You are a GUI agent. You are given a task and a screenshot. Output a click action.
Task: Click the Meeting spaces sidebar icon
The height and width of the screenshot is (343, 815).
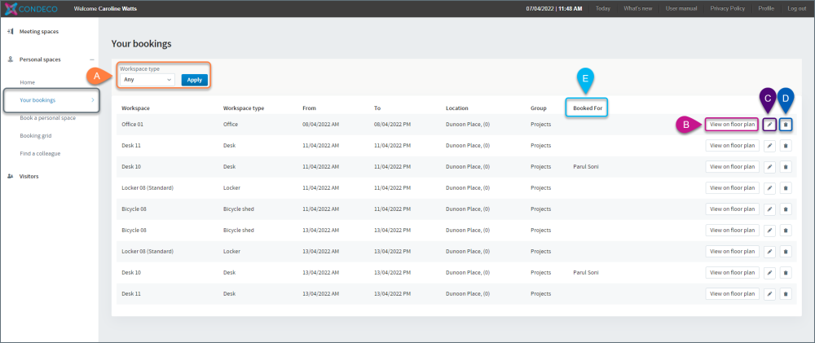[x=11, y=32]
